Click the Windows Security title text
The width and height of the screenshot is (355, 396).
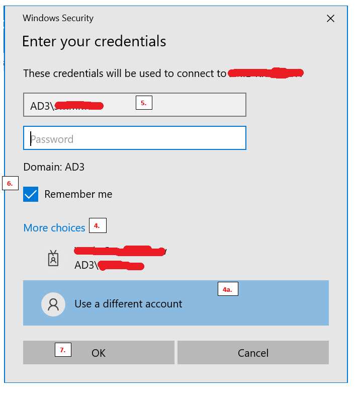pos(58,18)
